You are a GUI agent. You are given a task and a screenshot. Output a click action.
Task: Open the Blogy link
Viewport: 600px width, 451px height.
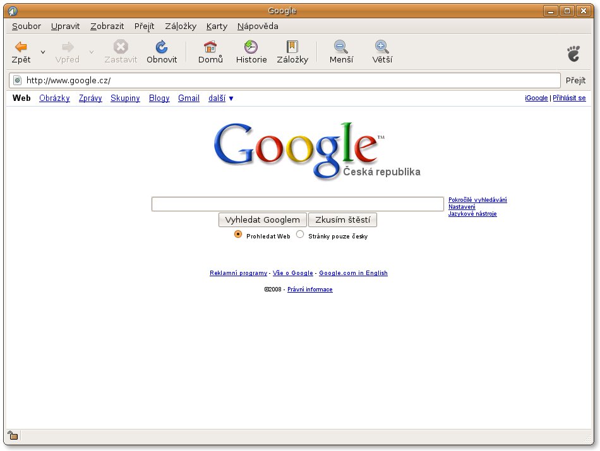pos(159,98)
